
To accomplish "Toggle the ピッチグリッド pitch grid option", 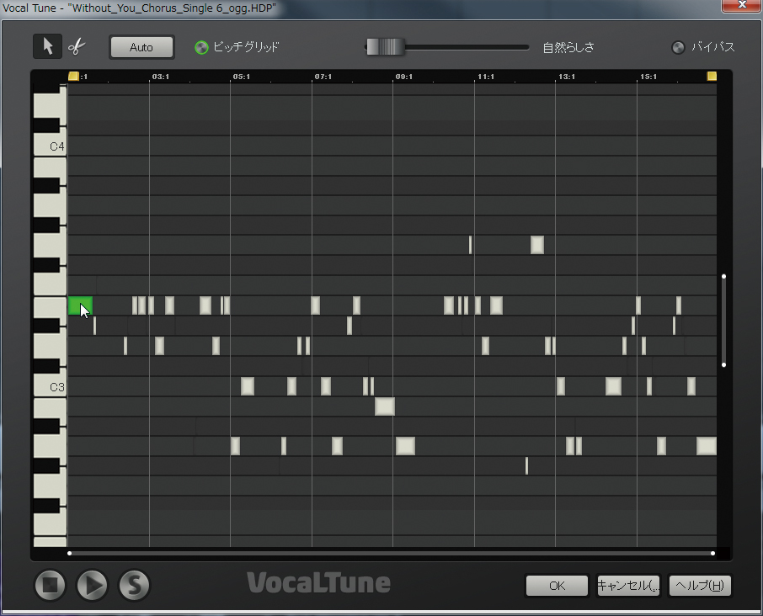I will coord(201,47).
